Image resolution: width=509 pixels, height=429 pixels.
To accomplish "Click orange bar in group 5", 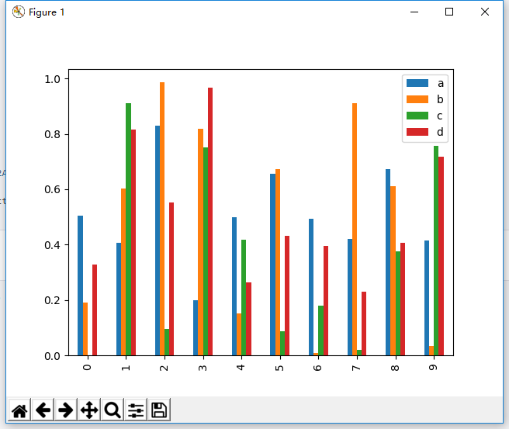I will coord(278,262).
